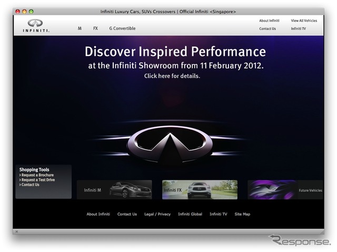Click the red close window button

coord(18,12)
